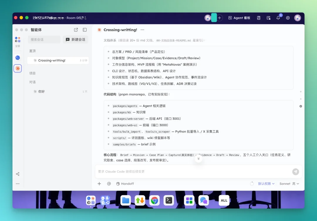Select the hand avatar next to teal block
This screenshot has height=221, width=317.
point(208,18)
